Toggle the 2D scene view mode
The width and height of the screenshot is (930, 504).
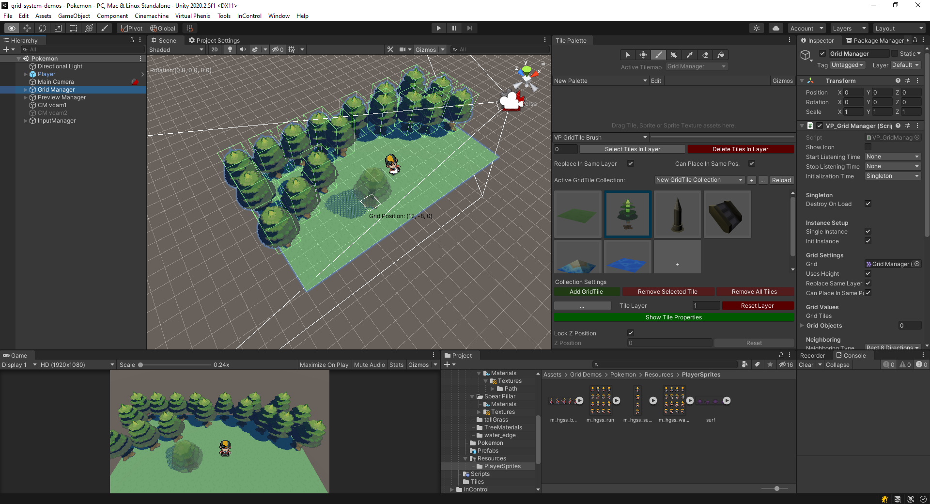215,49
